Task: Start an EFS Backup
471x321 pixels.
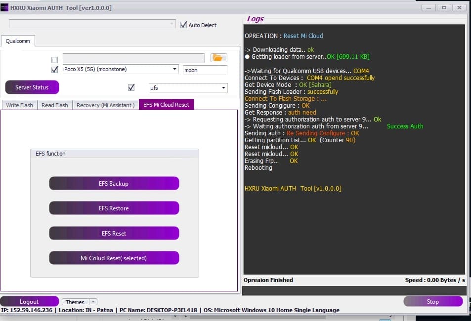Action: (x=114, y=183)
